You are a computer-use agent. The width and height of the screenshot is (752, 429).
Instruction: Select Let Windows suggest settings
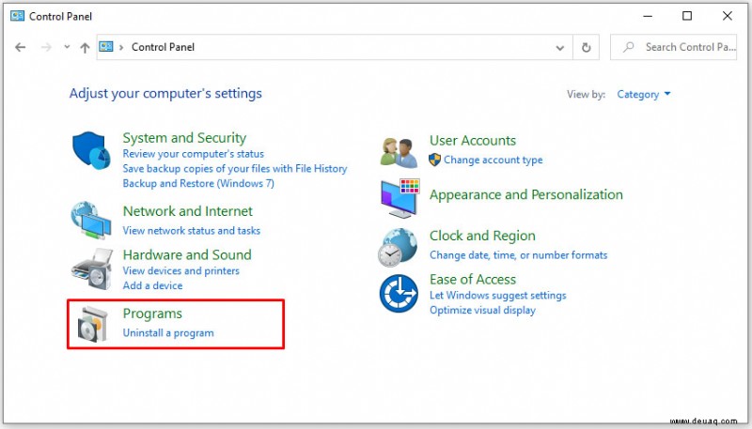[x=498, y=296]
